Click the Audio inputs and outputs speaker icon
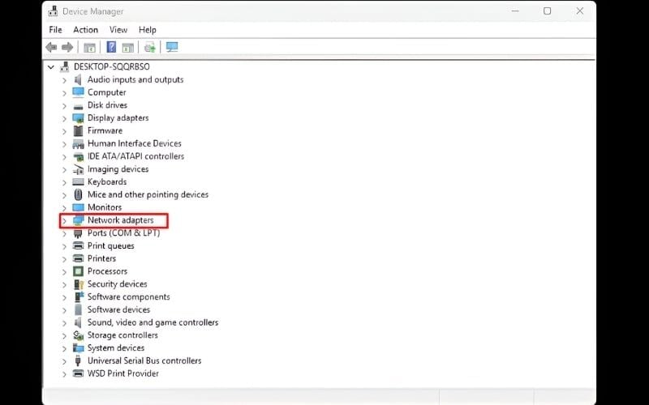The width and height of the screenshot is (649, 405). (x=78, y=79)
